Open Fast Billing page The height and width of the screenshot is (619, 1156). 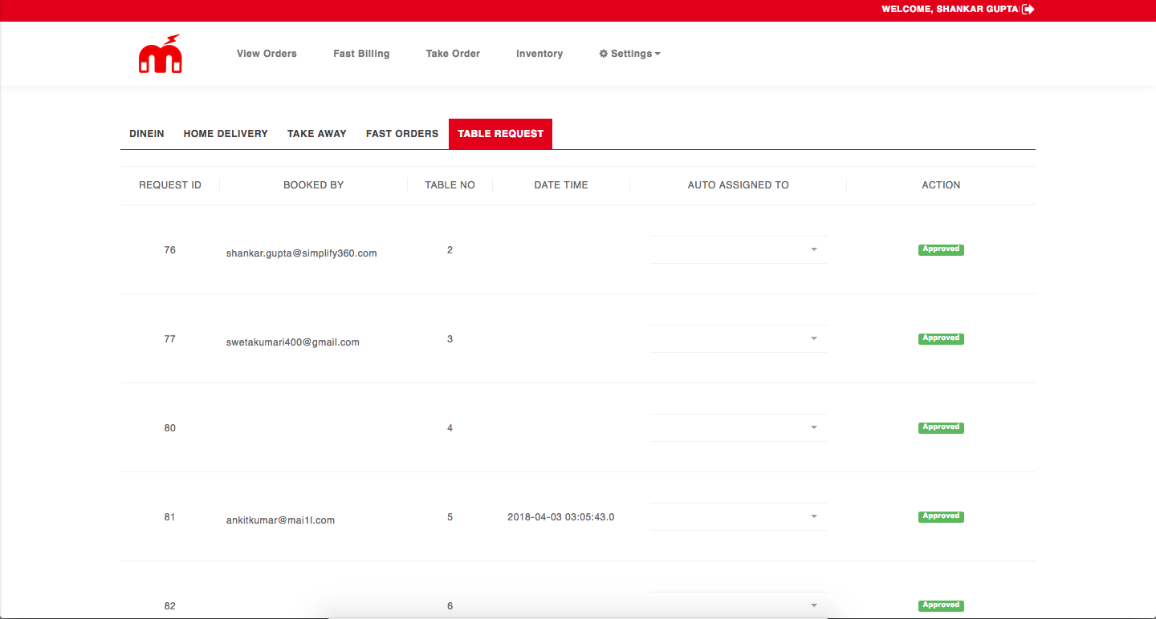[361, 54]
